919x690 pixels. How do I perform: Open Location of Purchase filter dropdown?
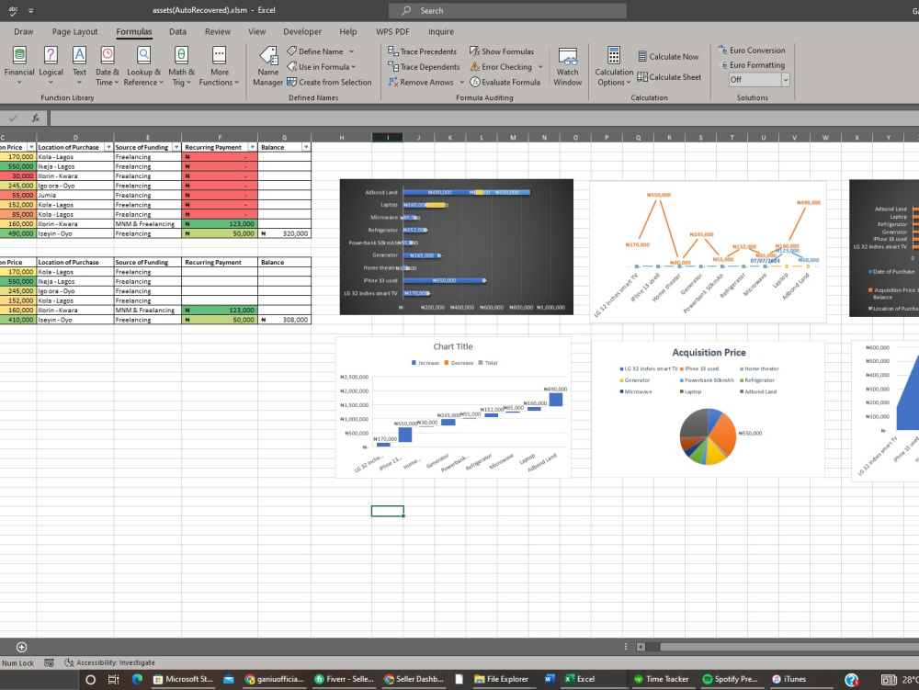tap(108, 147)
